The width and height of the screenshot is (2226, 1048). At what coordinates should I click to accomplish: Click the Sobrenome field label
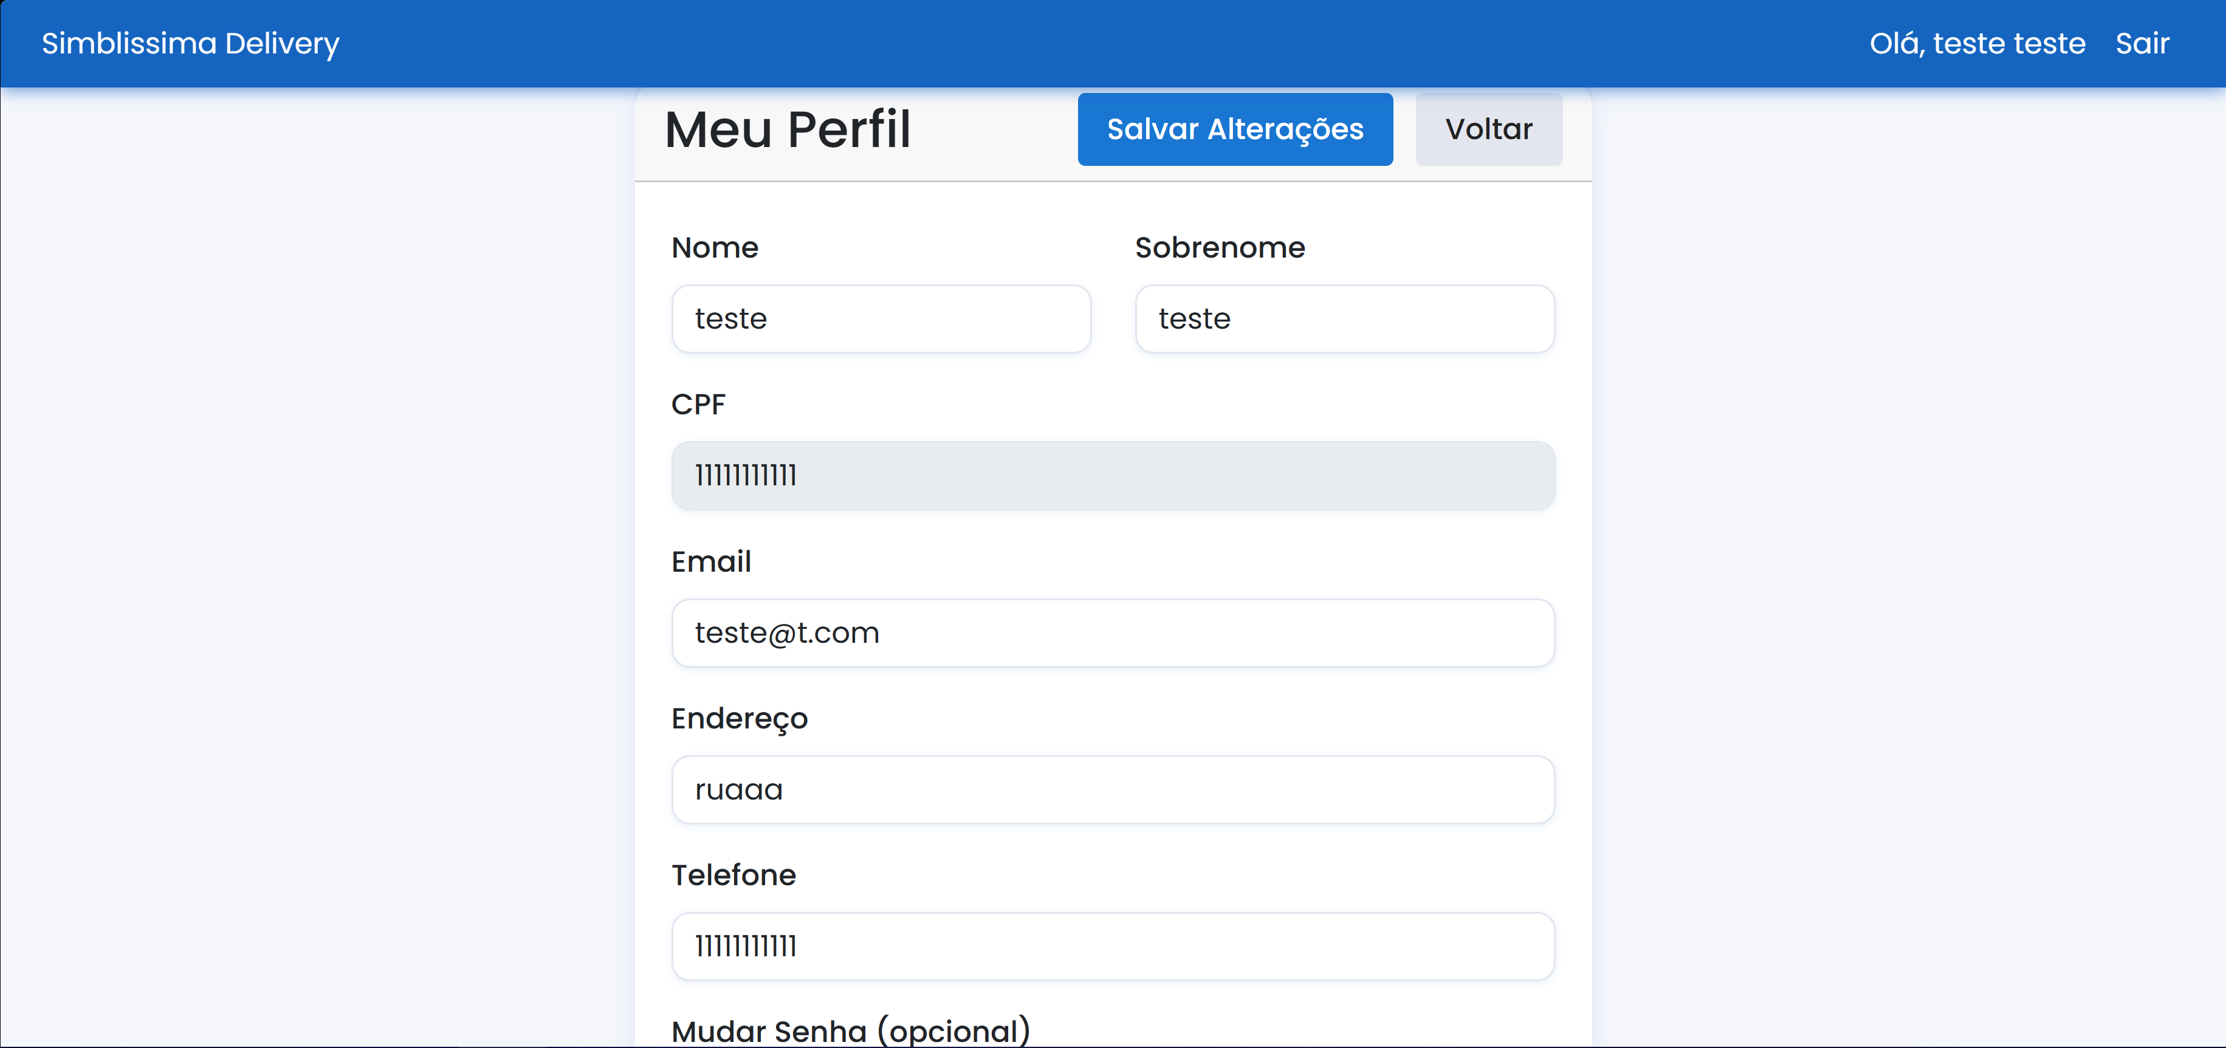[1219, 247]
